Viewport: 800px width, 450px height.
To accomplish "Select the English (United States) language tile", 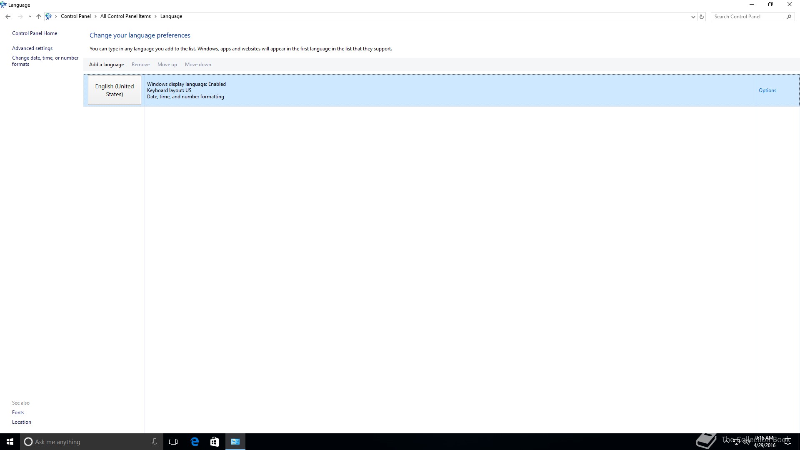I will 115,90.
